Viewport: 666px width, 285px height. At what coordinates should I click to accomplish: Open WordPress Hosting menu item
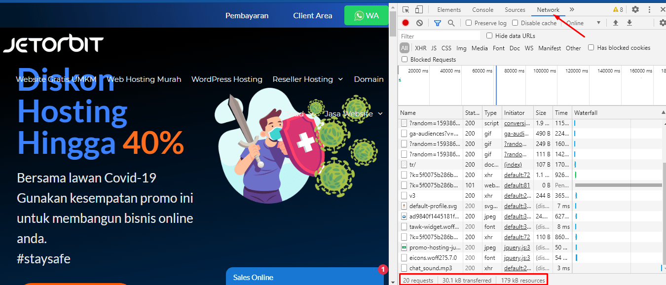point(226,79)
